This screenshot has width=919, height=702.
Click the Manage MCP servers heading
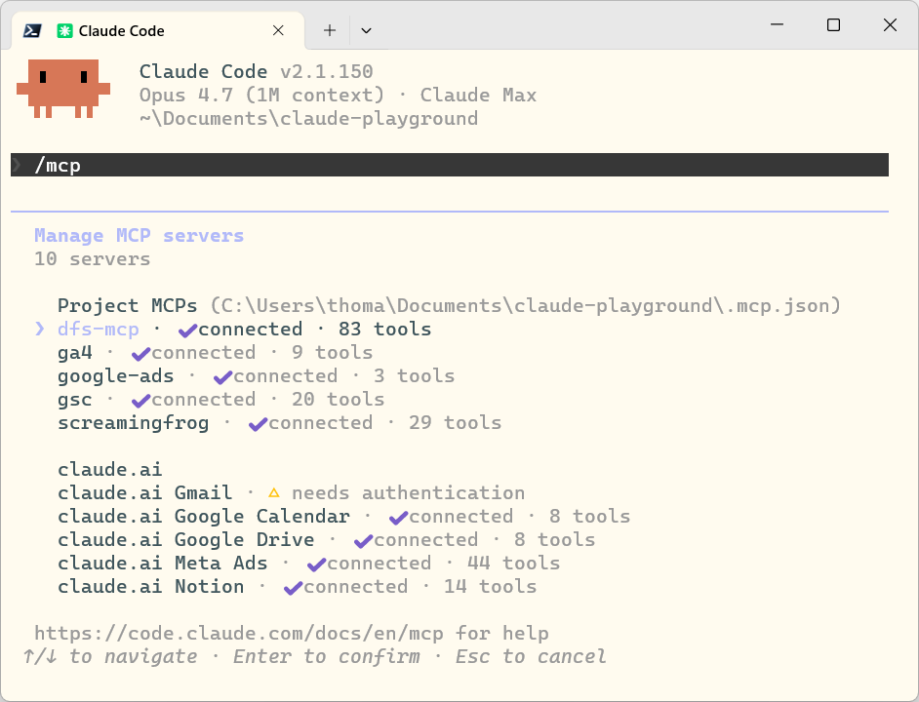point(139,235)
